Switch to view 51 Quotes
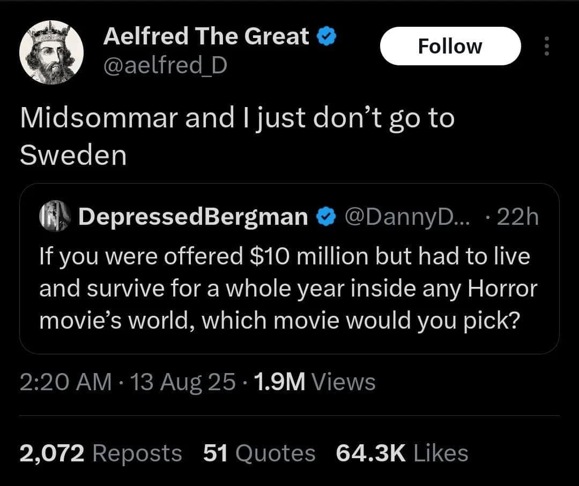579x486 pixels. point(259,453)
